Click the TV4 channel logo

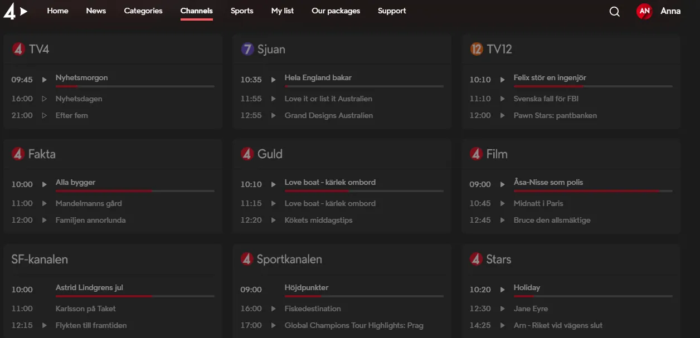click(x=18, y=49)
